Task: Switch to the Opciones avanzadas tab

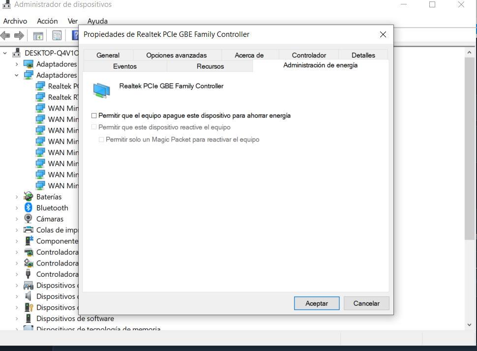Action: coord(177,55)
